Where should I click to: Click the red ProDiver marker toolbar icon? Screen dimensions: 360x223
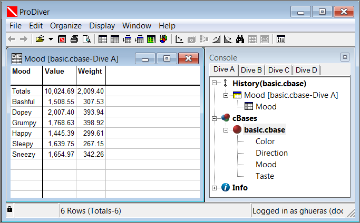pyautogui.click(x=62, y=39)
